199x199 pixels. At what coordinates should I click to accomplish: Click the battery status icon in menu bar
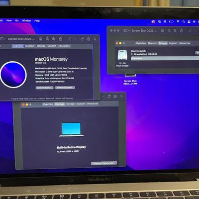[x=171, y=21]
